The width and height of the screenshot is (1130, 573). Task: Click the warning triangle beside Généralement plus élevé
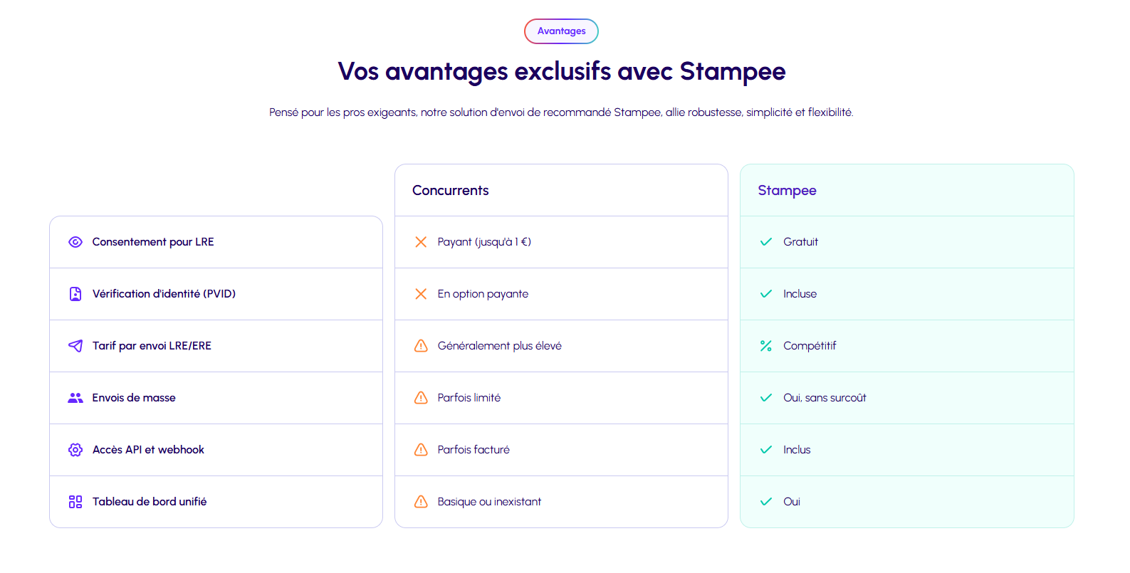[421, 346]
